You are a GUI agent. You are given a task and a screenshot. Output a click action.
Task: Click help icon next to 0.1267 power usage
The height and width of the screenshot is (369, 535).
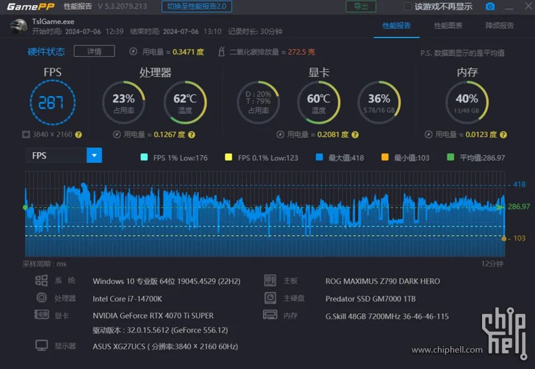(x=192, y=135)
